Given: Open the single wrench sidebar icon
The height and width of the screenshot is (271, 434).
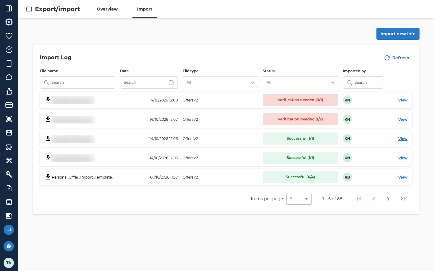Looking at the screenshot, I should tap(9, 174).
